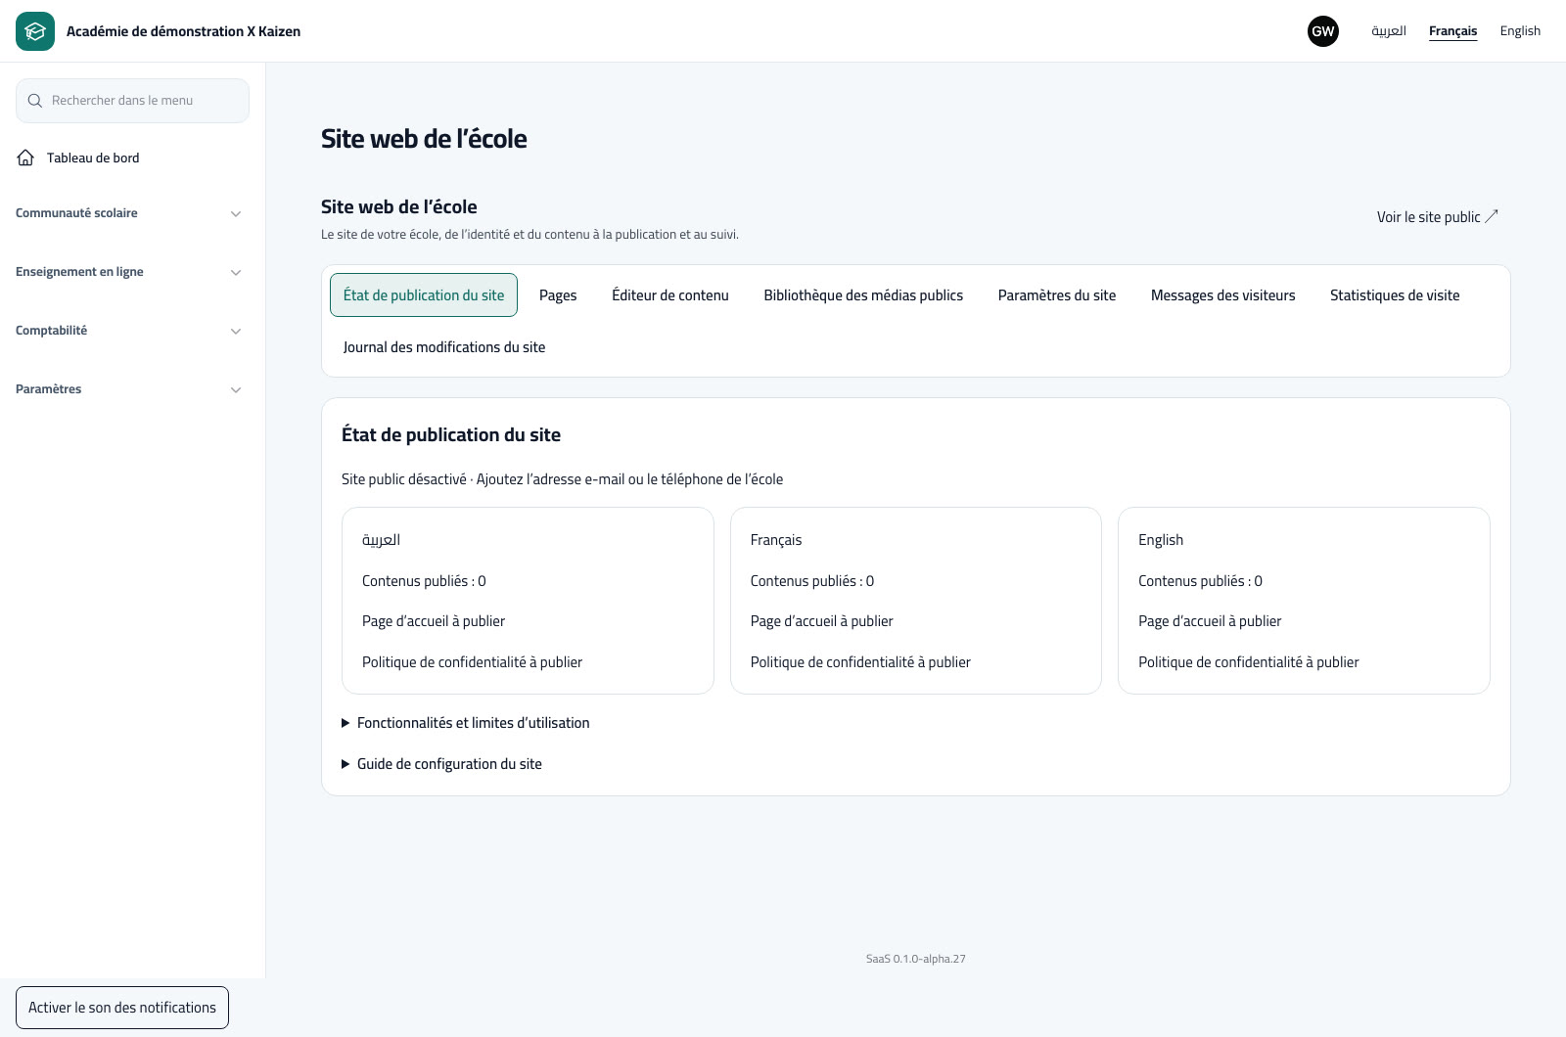This screenshot has width=1566, height=1037.
Task: Expand the Enseignement en ligne section
Action: tap(128, 272)
